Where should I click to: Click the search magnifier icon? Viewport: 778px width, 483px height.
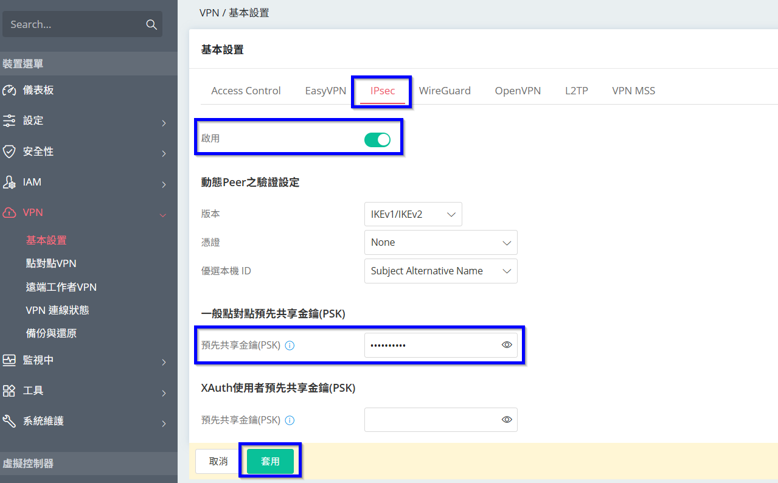tap(151, 24)
